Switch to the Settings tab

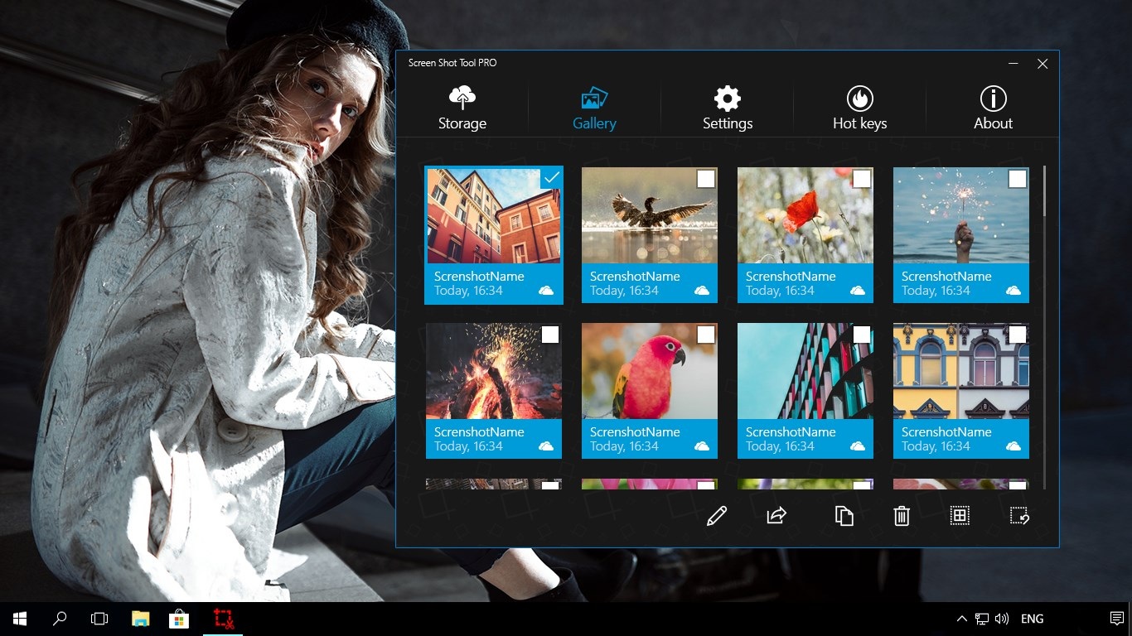point(728,108)
